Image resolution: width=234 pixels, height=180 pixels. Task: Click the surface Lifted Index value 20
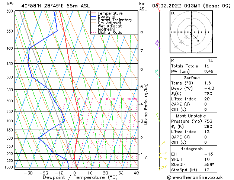207,99
